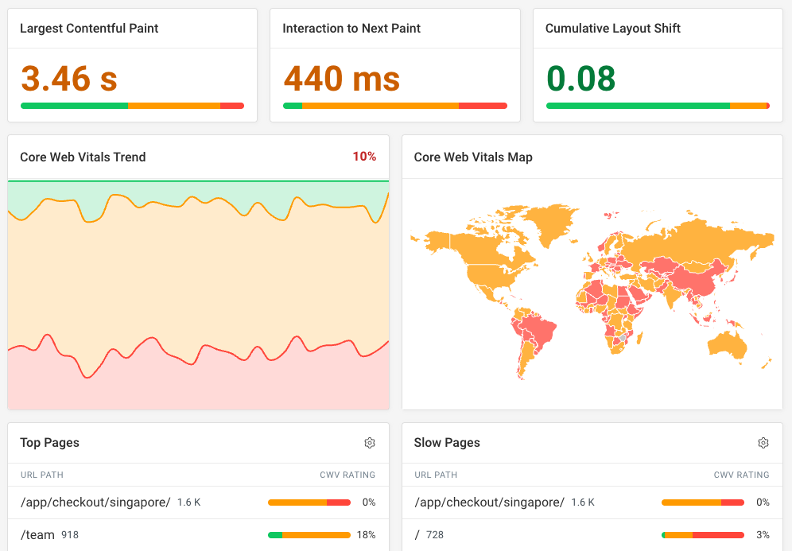Open the / root page in Slow Pages
Image resolution: width=792 pixels, height=551 pixels.
(x=416, y=534)
